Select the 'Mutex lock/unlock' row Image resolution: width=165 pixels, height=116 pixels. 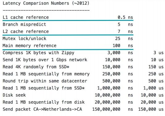[x=68, y=38]
